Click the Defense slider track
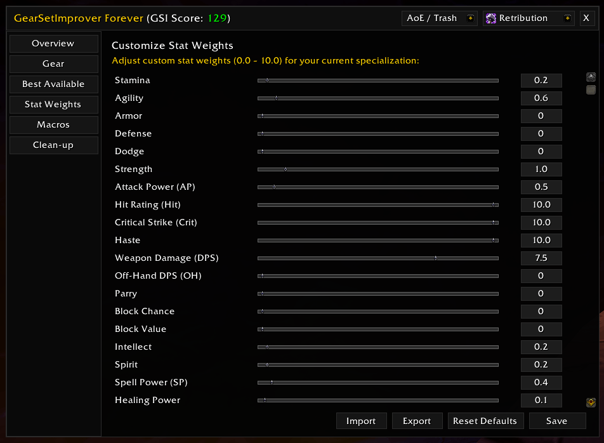This screenshot has height=443, width=604. pos(378,134)
